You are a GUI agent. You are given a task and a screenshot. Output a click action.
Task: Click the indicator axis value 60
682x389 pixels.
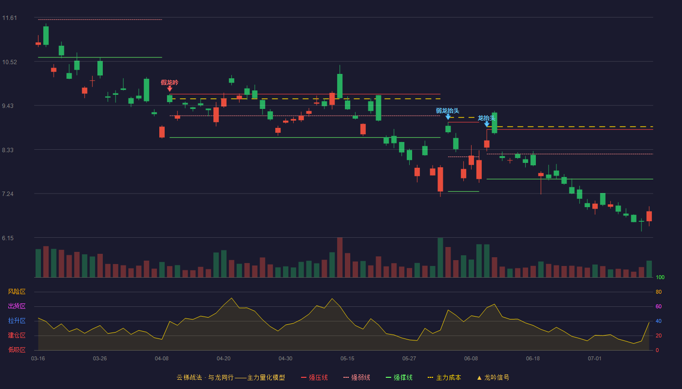659,306
